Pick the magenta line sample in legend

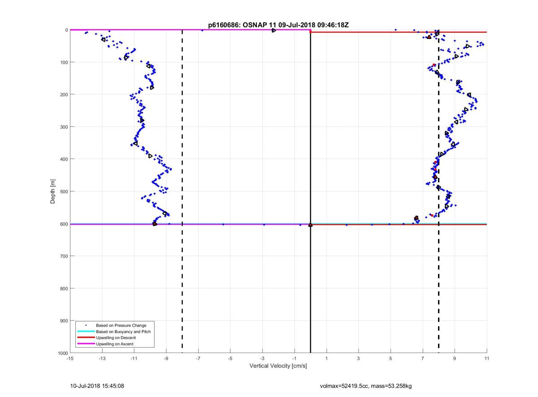point(86,344)
